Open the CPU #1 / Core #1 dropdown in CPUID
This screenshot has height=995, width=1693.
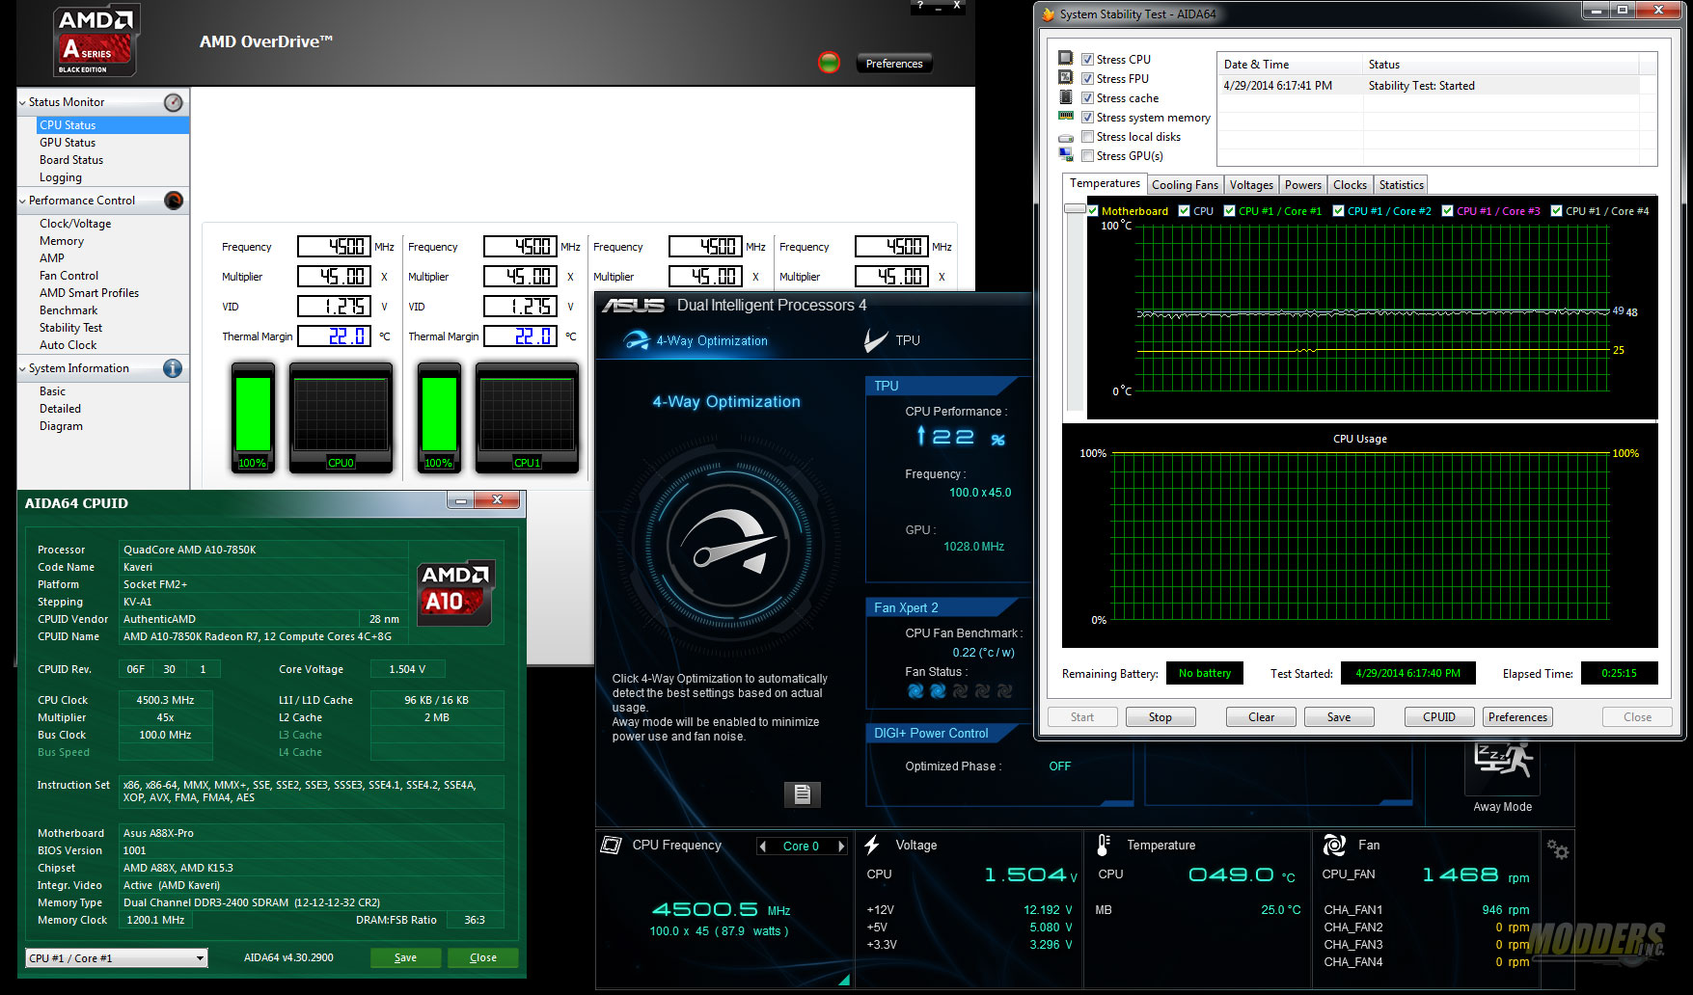tap(117, 957)
